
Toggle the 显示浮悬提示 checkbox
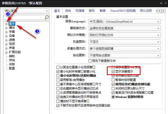113,71
